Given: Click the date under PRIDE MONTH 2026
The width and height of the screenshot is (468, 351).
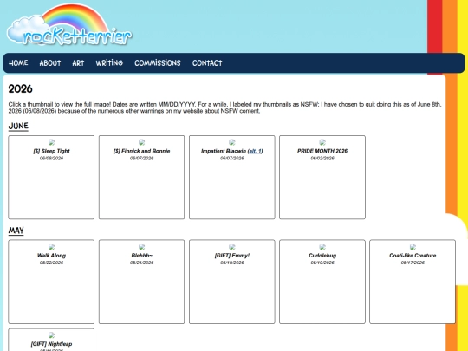Looking at the screenshot, I should pos(322,159).
